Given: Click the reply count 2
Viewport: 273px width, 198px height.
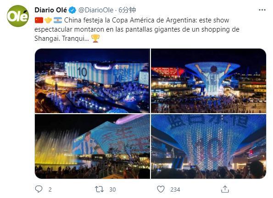Looking at the screenshot, I should tap(50, 189).
